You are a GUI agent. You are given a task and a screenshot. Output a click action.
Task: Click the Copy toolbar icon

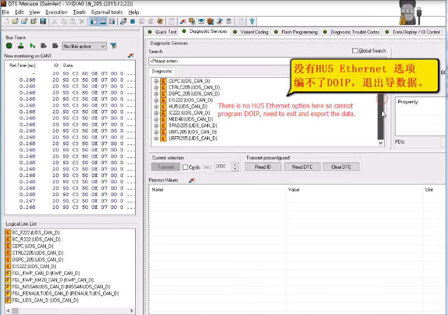tap(64, 21)
